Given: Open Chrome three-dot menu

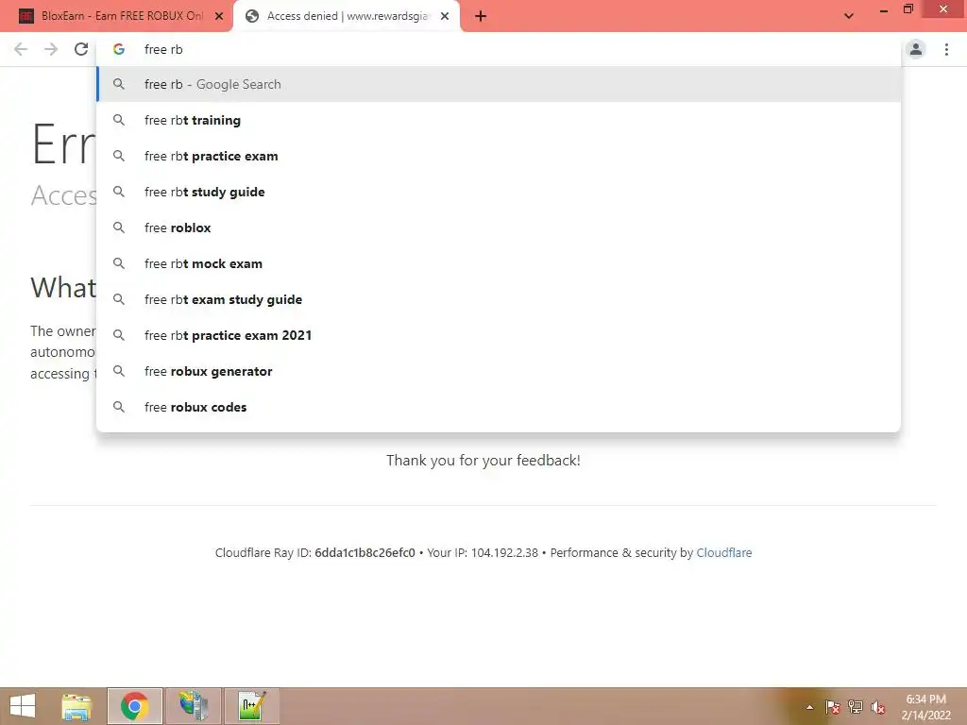Looking at the screenshot, I should coord(946,49).
